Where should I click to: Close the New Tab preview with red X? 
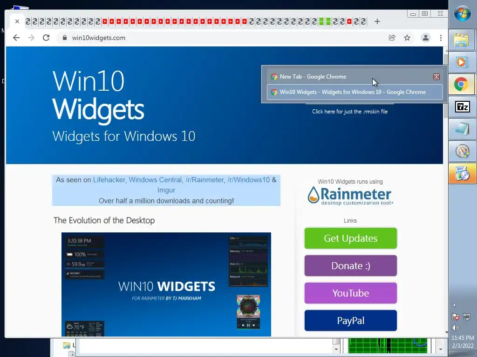pos(436,77)
